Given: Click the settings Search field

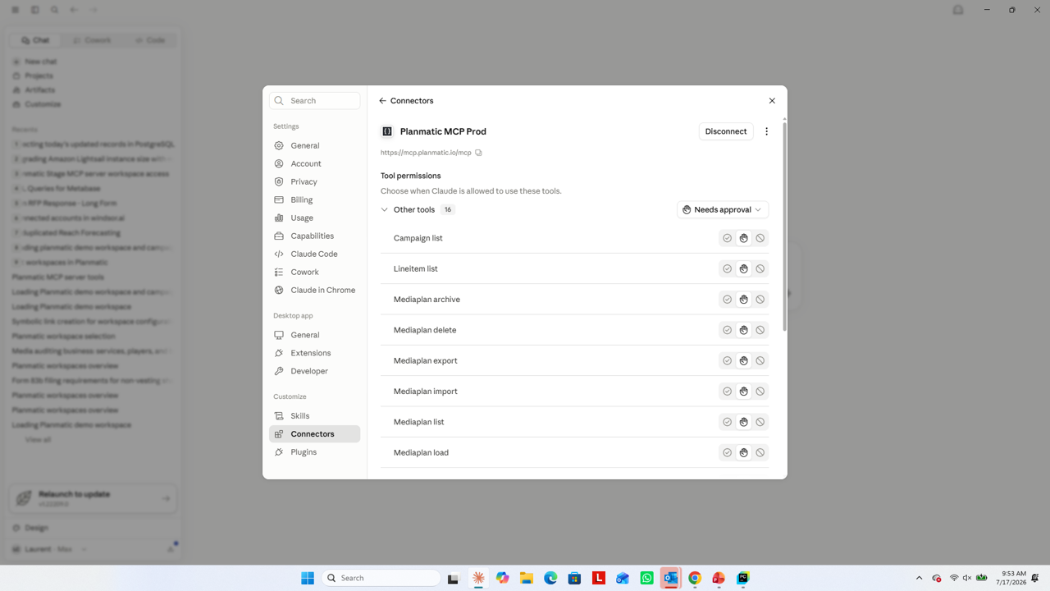Looking at the screenshot, I should click(315, 100).
